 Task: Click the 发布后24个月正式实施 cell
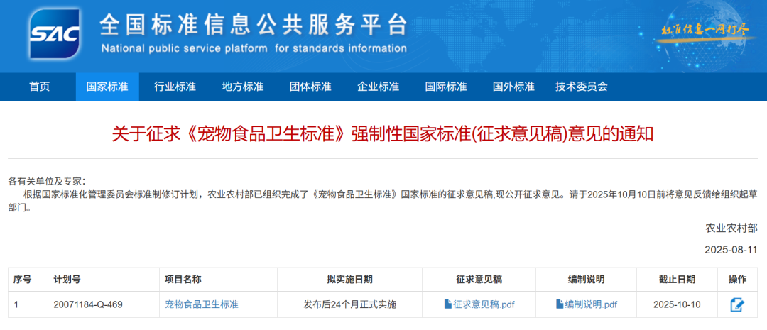(x=349, y=304)
